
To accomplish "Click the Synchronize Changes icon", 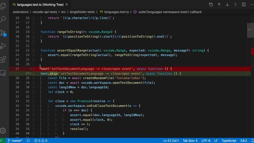I will pos(28,141).
